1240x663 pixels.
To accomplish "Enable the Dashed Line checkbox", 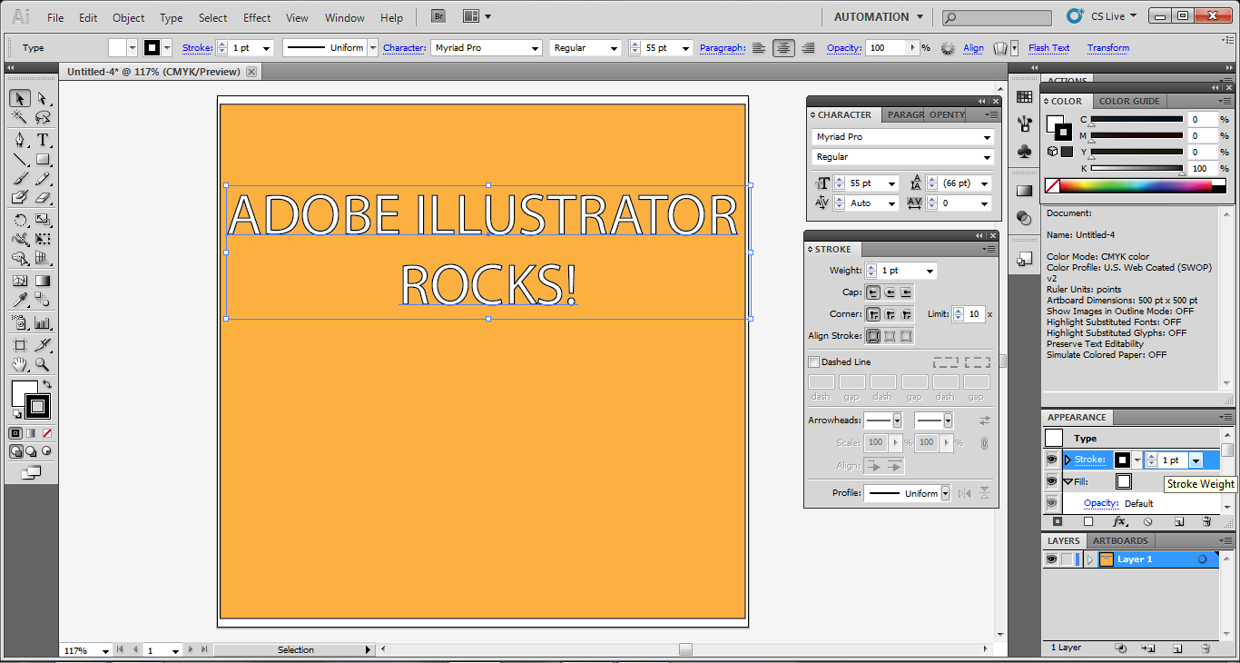I will [x=814, y=362].
